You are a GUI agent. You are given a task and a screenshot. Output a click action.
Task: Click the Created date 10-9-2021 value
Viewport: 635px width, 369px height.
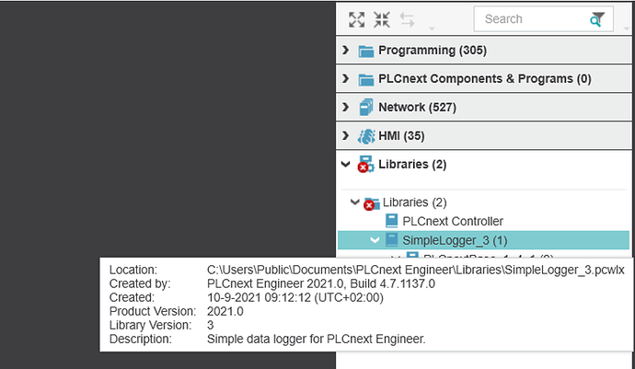click(x=295, y=297)
